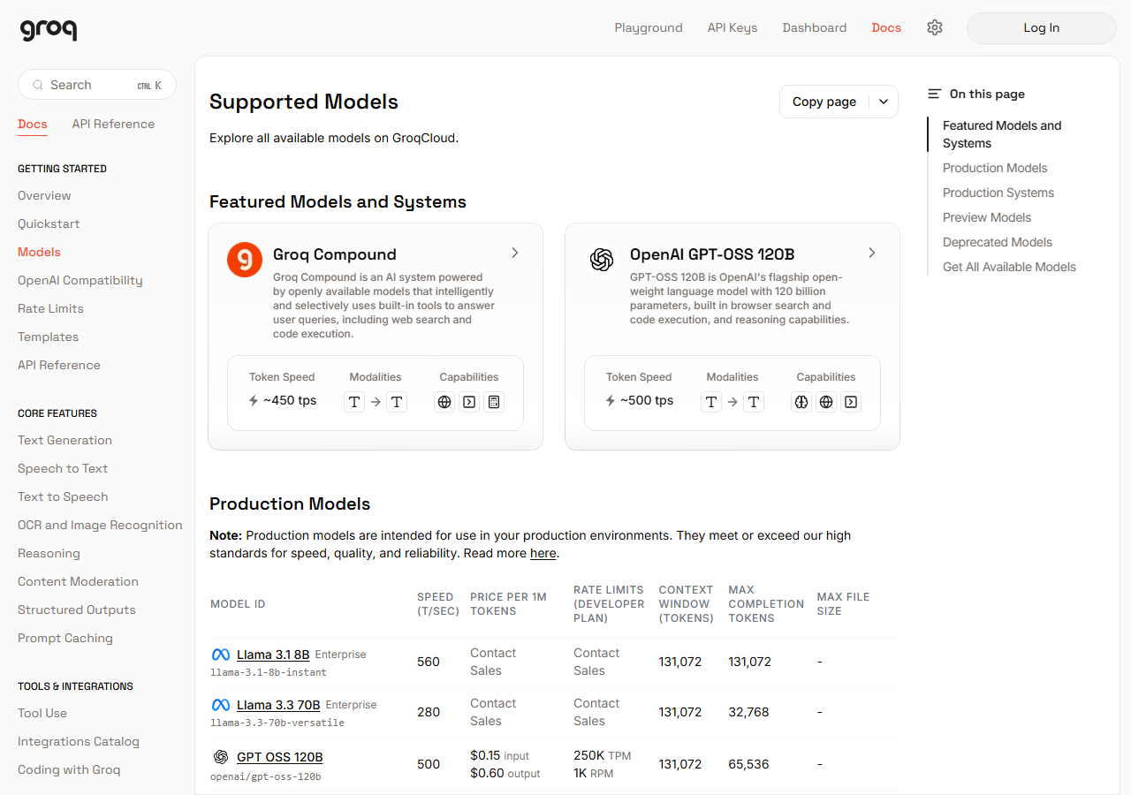
Task: Click the Copy page button
Action: point(824,102)
